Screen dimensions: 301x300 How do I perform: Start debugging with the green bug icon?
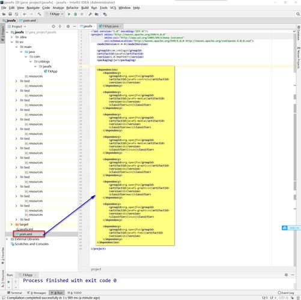(x=76, y=14)
